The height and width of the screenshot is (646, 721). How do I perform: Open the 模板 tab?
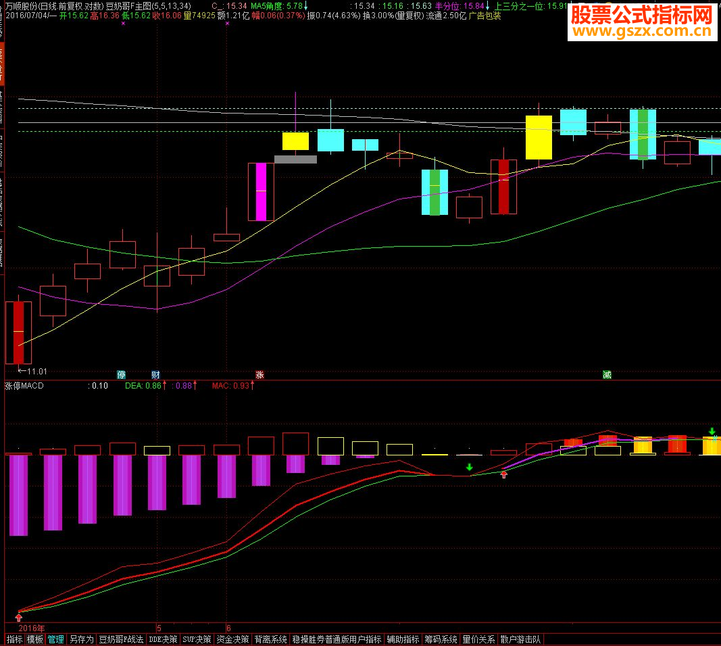(35, 639)
